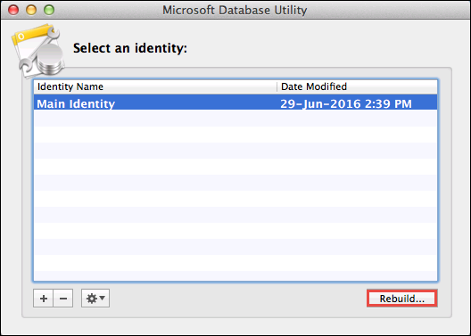Zoom the window using green button
Viewport: 471px width, 336px height.
pos(49,10)
